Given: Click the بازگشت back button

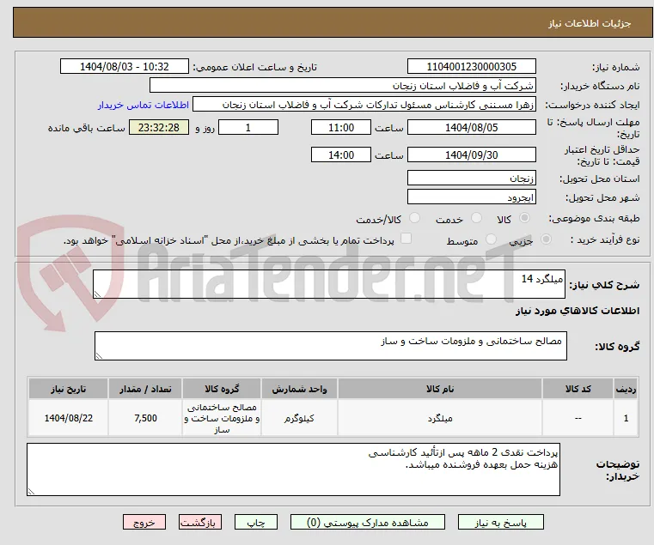Looking at the screenshot, I should (x=200, y=523).
